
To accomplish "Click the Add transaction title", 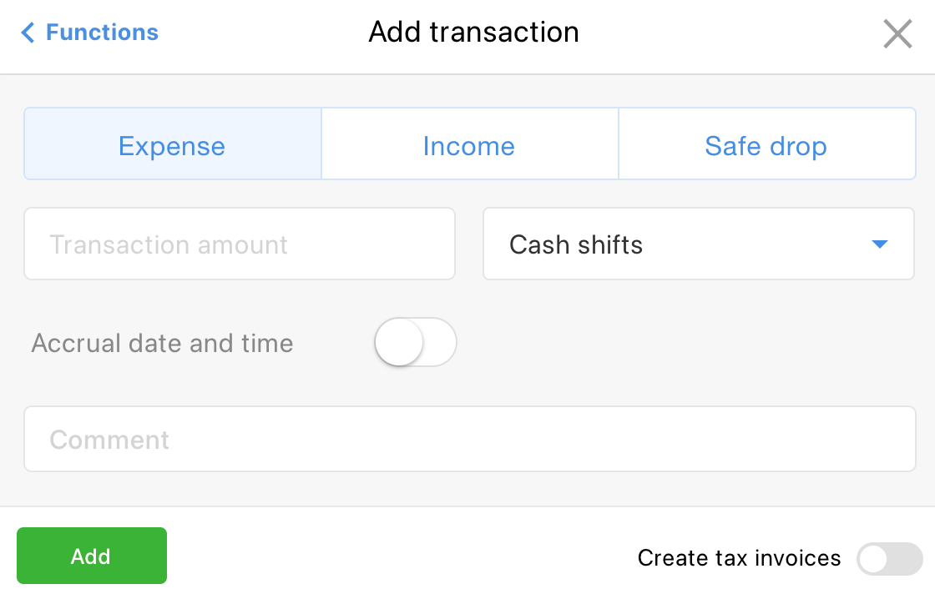I will point(473,33).
